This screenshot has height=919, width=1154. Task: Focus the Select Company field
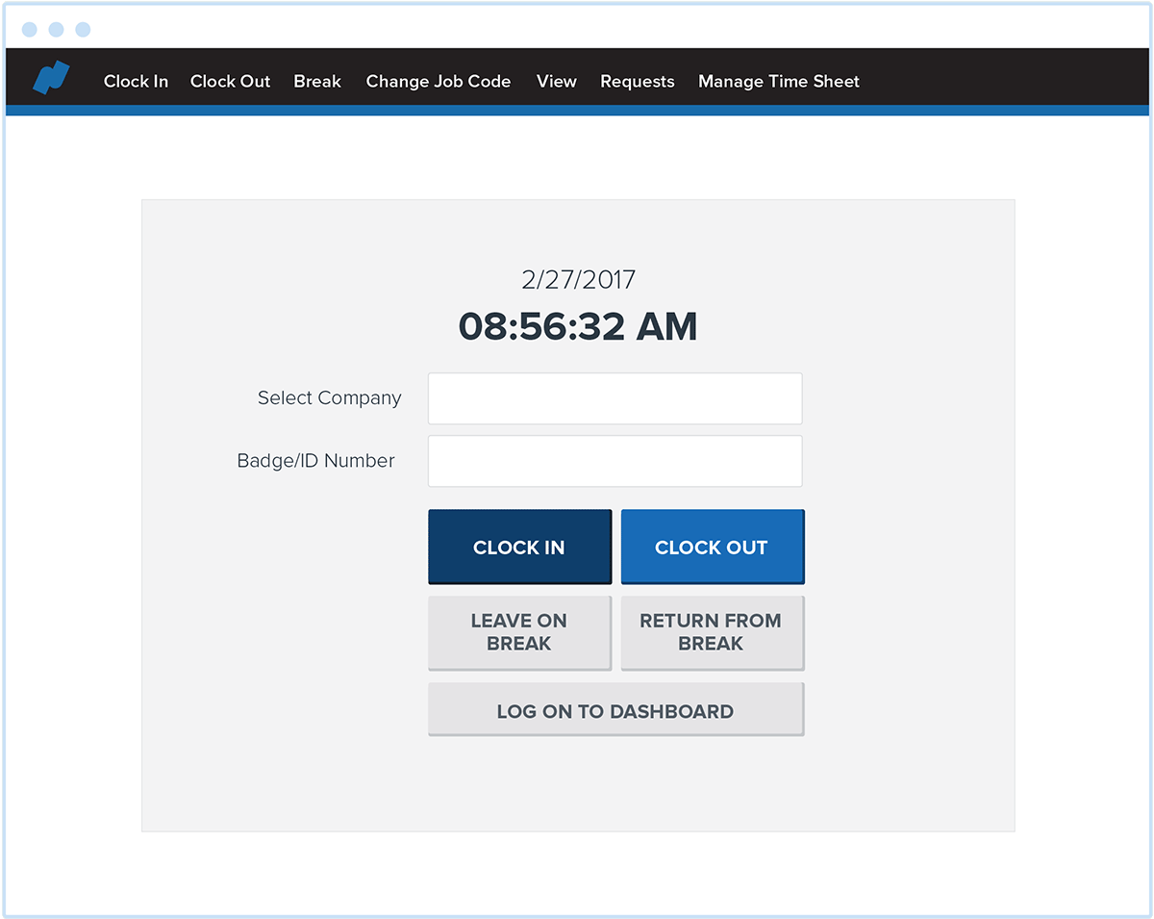click(615, 398)
